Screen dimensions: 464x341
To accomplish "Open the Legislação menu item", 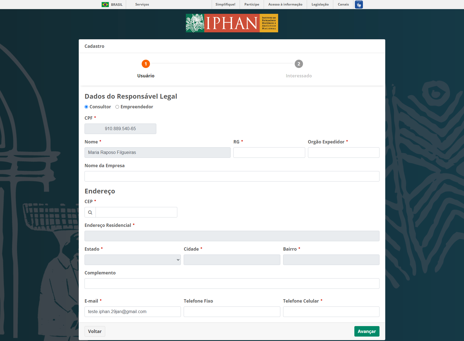I will (320, 4).
